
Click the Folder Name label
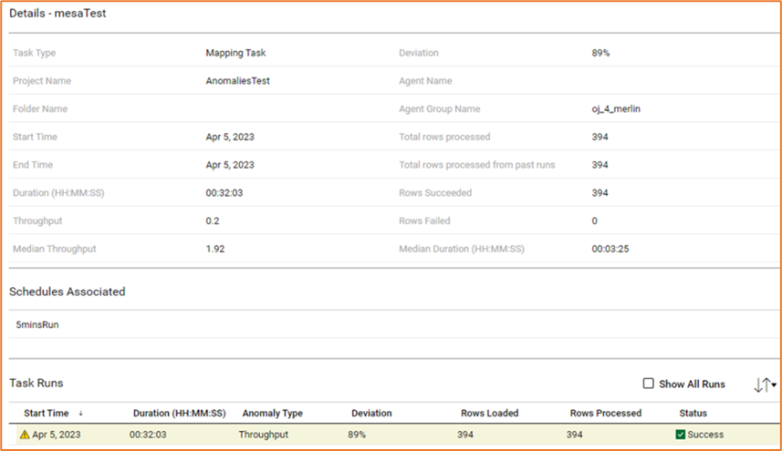pyautogui.click(x=40, y=108)
